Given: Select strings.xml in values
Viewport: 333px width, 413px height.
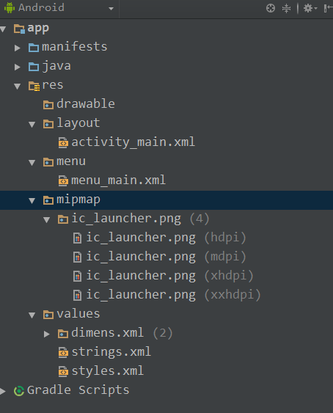Looking at the screenshot, I should click(x=111, y=352).
